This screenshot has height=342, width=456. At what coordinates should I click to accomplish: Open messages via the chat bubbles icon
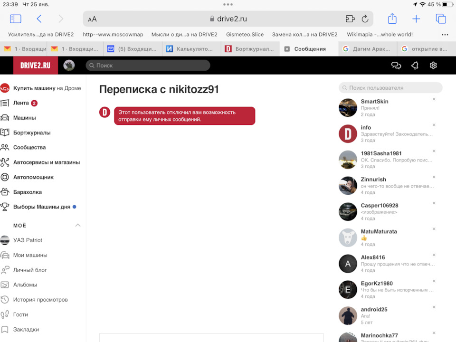[396, 66]
